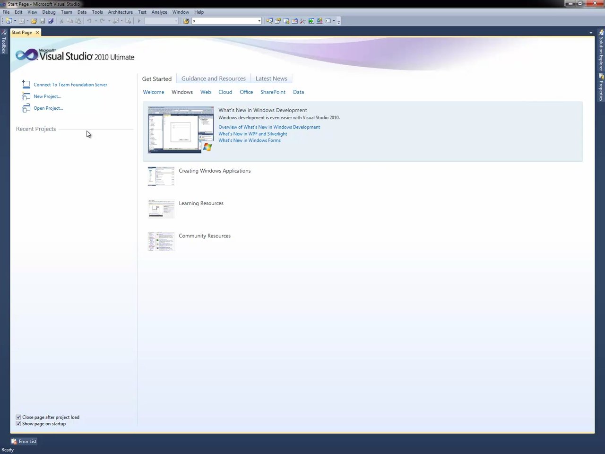Click the New Project... link
605x454 pixels.
[x=47, y=96]
